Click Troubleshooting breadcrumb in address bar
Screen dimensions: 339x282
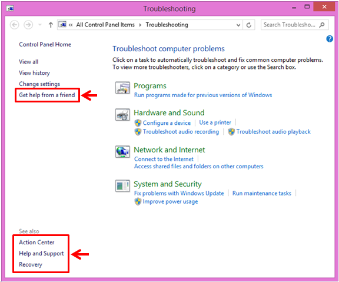(x=167, y=25)
